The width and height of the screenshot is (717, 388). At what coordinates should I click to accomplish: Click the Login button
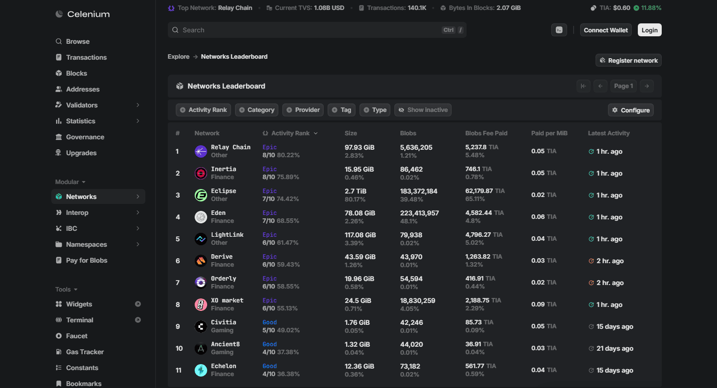point(650,30)
